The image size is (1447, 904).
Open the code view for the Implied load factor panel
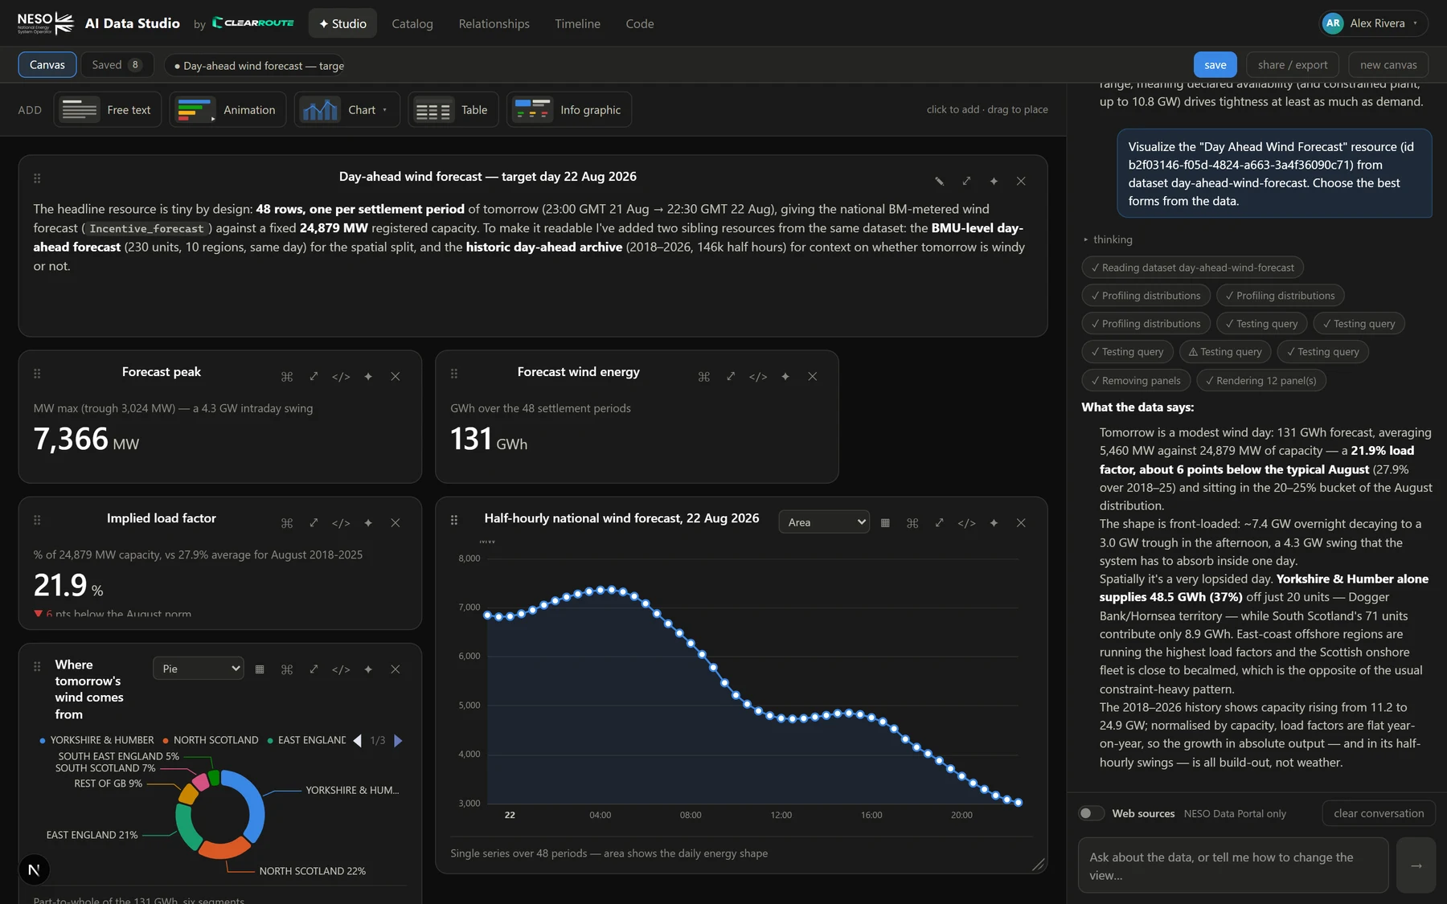[x=341, y=523]
